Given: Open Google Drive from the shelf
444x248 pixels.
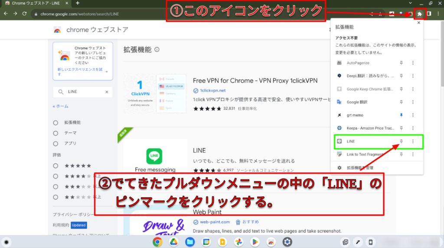Looking at the screenshot, I should click(173, 241).
